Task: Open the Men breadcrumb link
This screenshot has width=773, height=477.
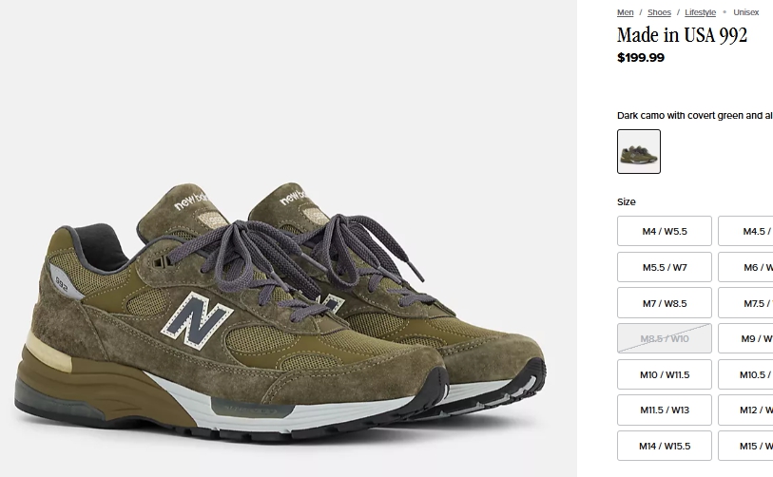Action: point(625,12)
